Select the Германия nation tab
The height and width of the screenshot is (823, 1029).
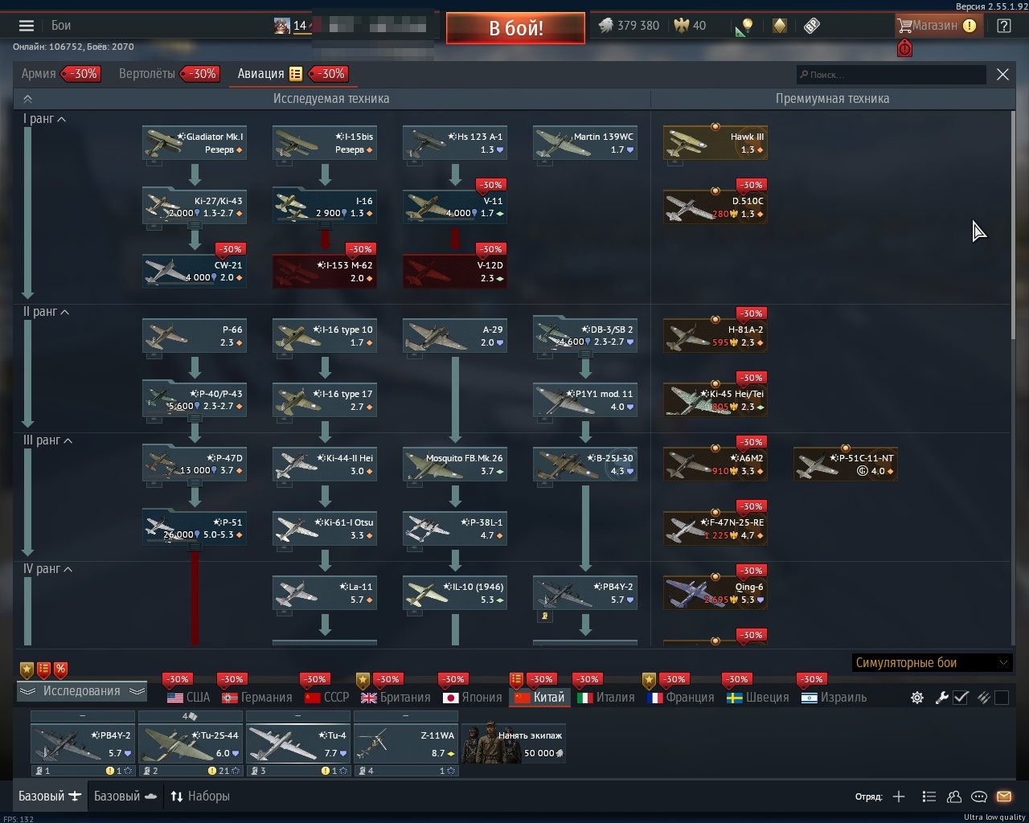click(x=257, y=698)
